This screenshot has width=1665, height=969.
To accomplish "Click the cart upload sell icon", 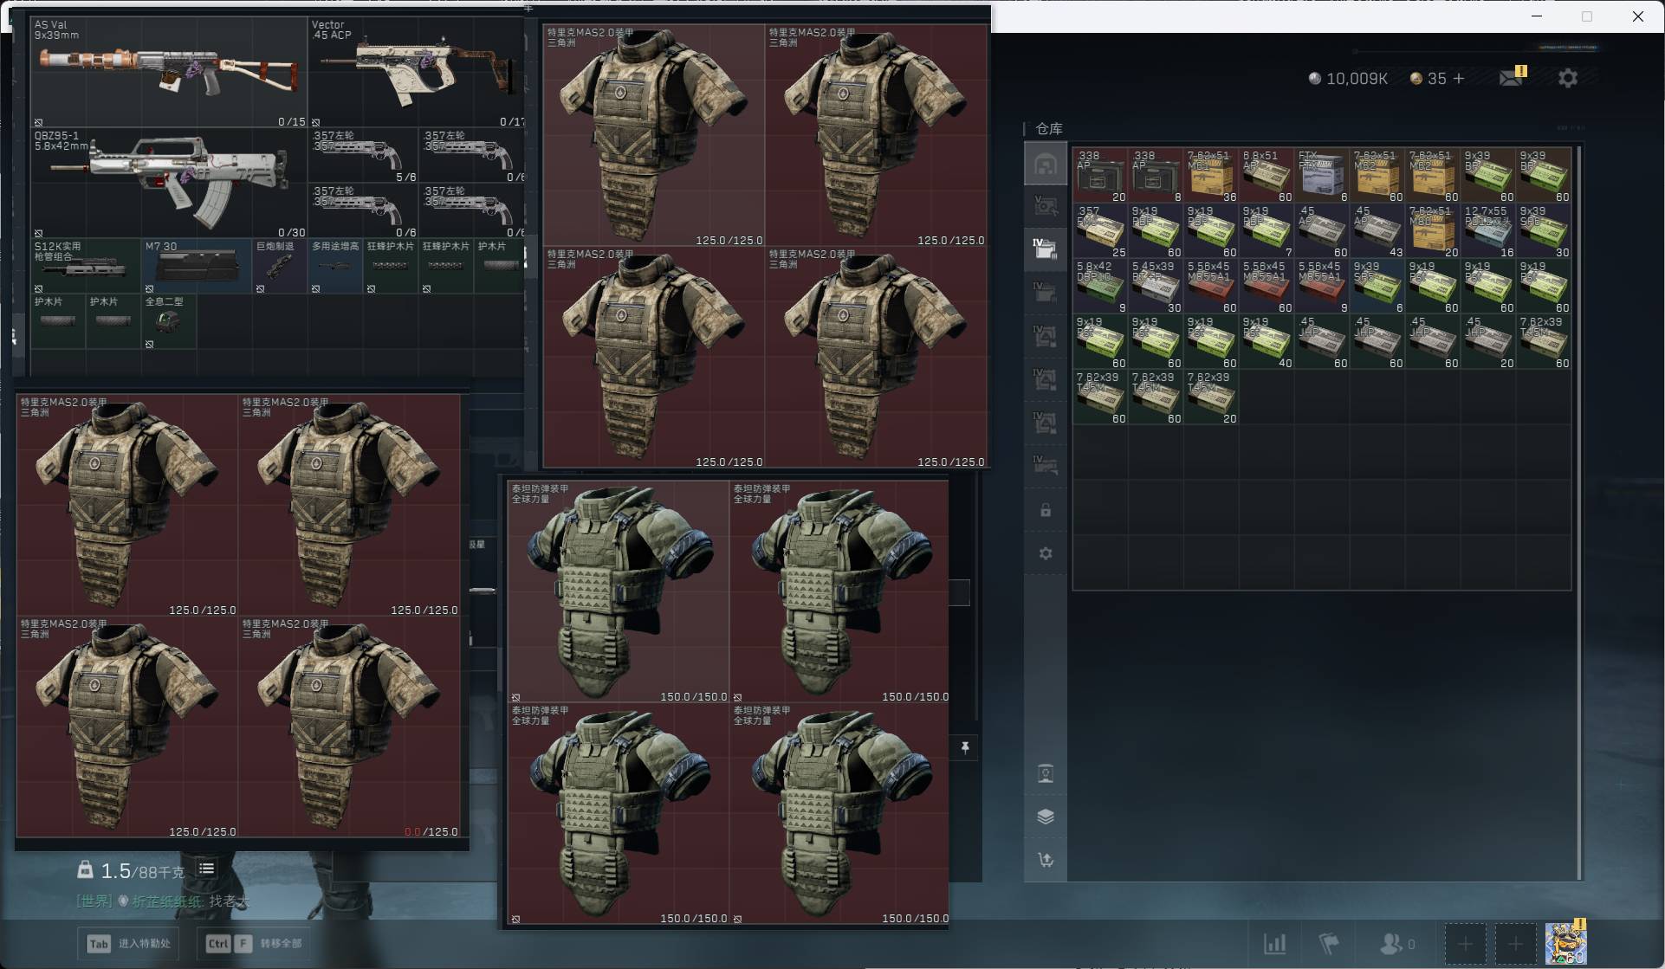I will [1046, 860].
